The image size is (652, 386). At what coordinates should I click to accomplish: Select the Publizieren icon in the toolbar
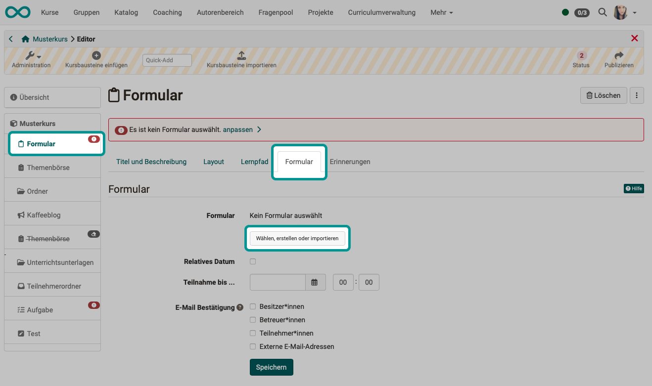pyautogui.click(x=619, y=56)
